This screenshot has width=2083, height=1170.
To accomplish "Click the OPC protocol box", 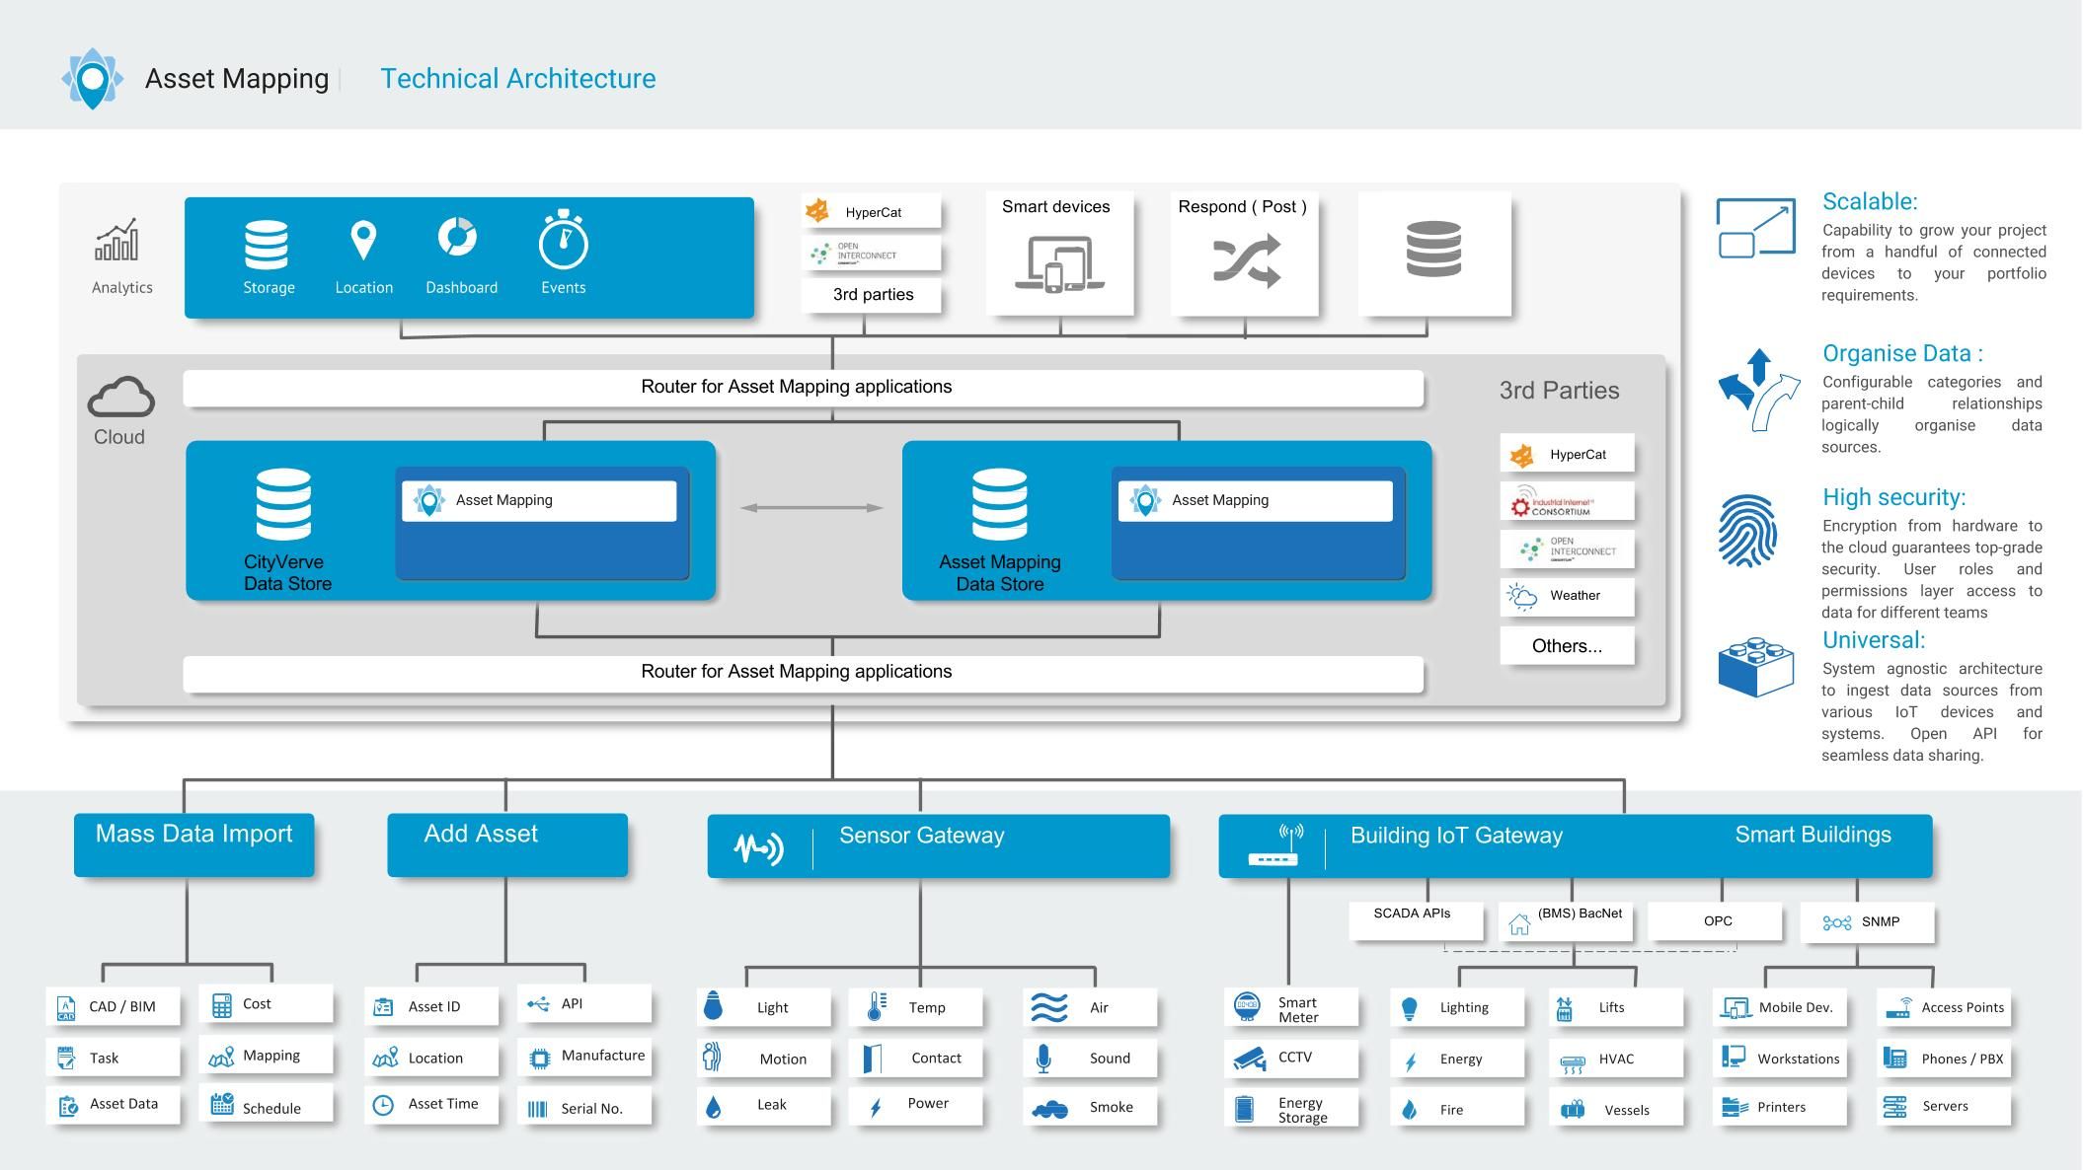I will pyautogui.click(x=1716, y=921).
